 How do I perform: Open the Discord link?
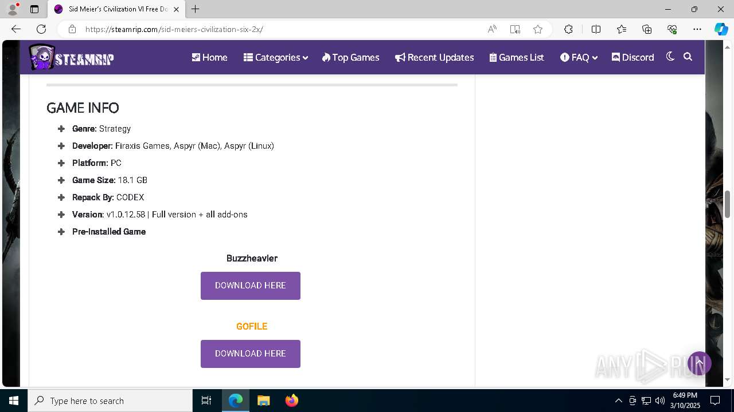tap(633, 57)
